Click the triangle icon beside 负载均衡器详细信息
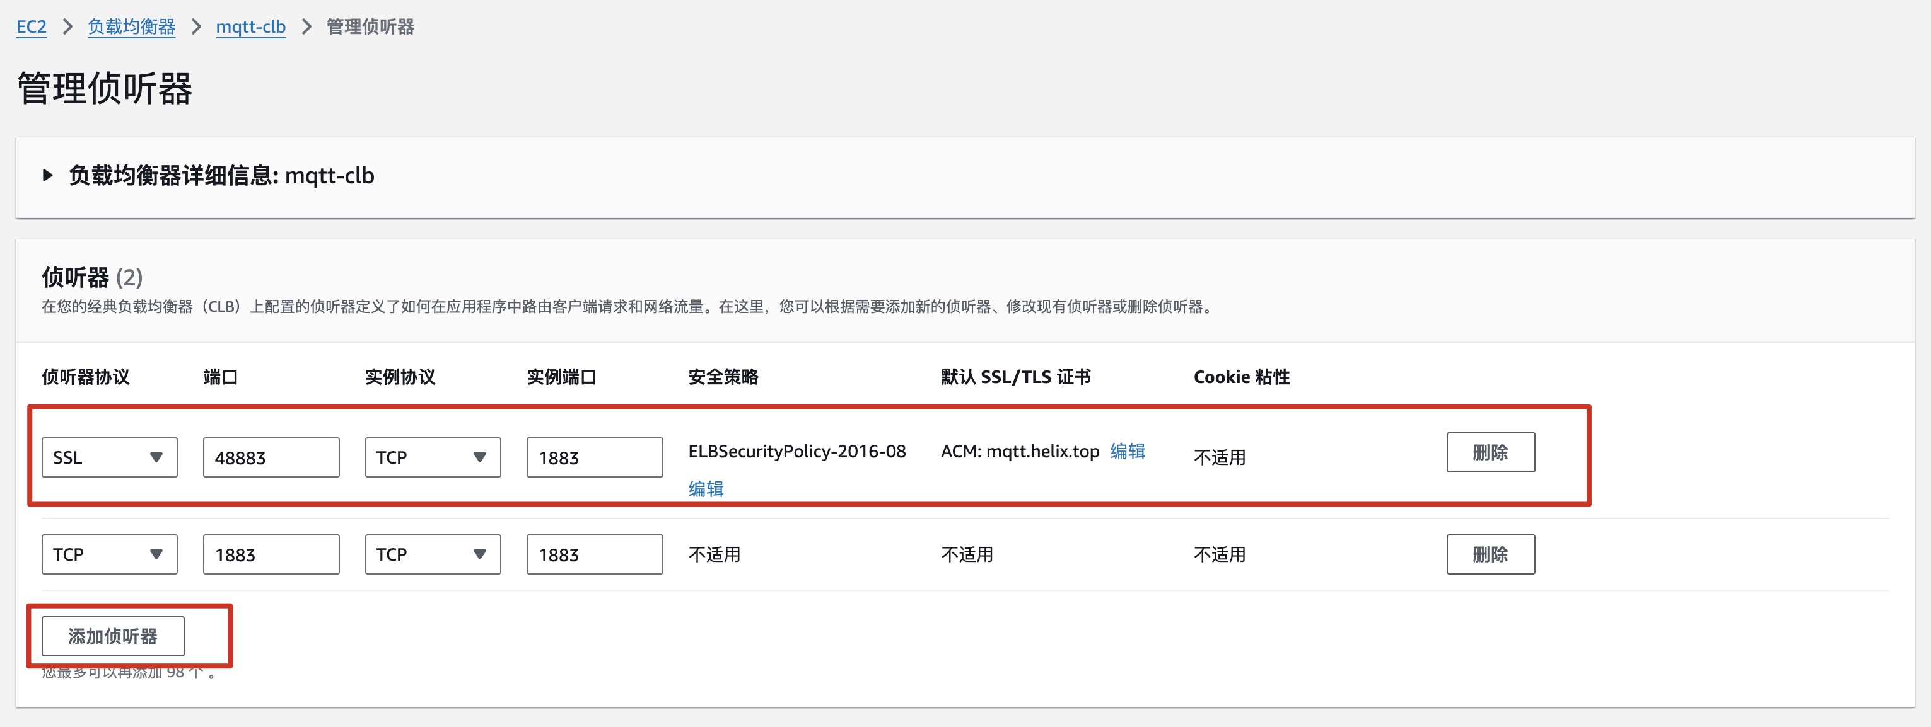The width and height of the screenshot is (1931, 727). coord(48,175)
